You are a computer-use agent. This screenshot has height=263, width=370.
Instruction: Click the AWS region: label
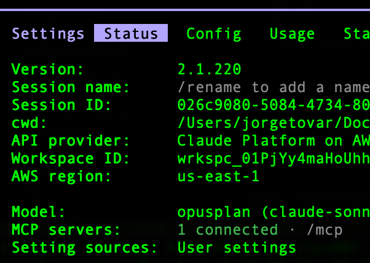61,176
